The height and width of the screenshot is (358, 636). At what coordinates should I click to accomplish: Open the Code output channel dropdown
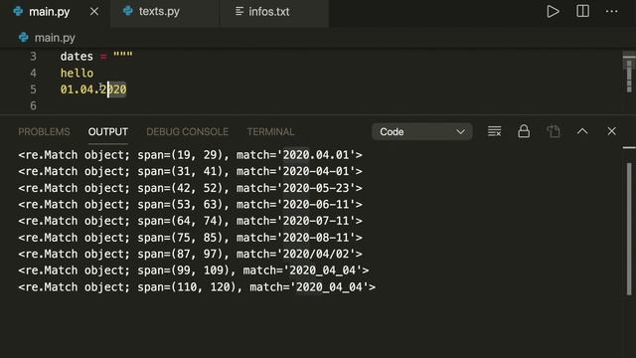[x=421, y=132]
